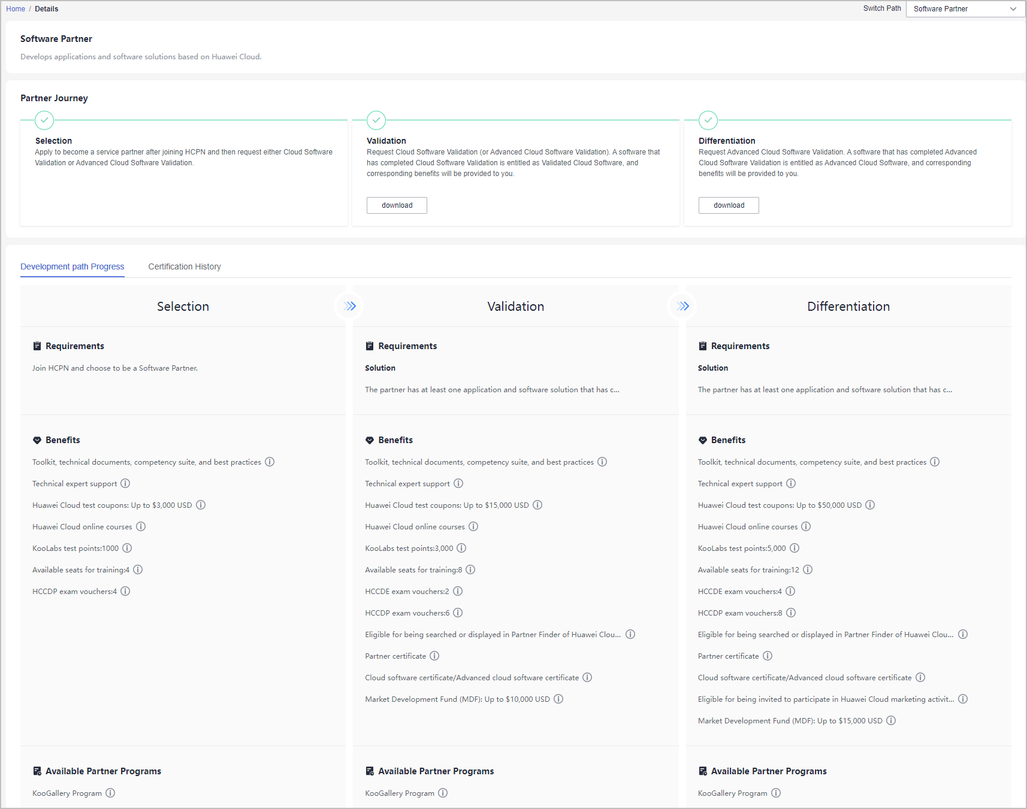Click info icon for Huawei Cloud online courses in Validation

(473, 526)
